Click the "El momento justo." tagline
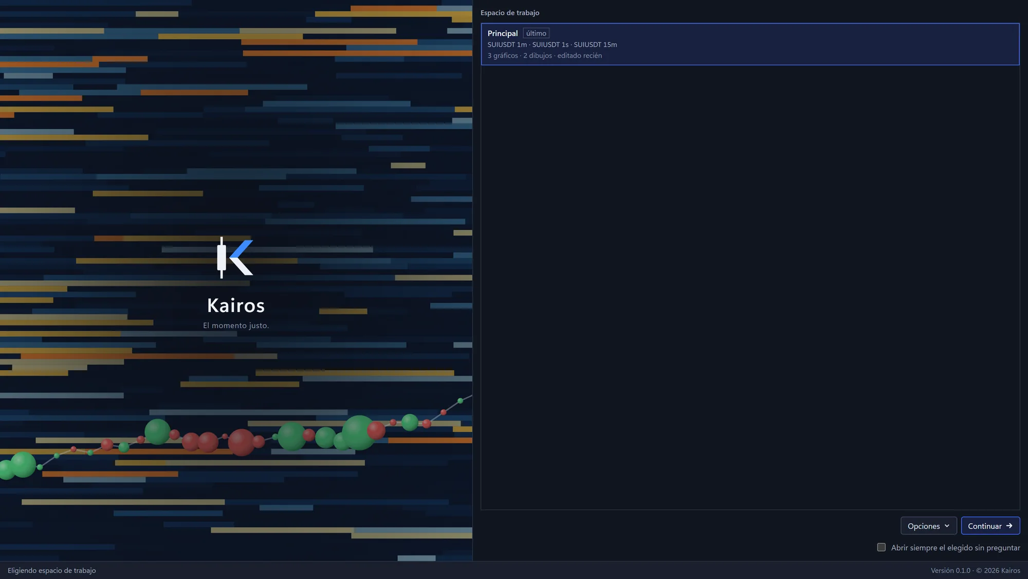Viewport: 1028px width, 579px height. [x=236, y=325]
